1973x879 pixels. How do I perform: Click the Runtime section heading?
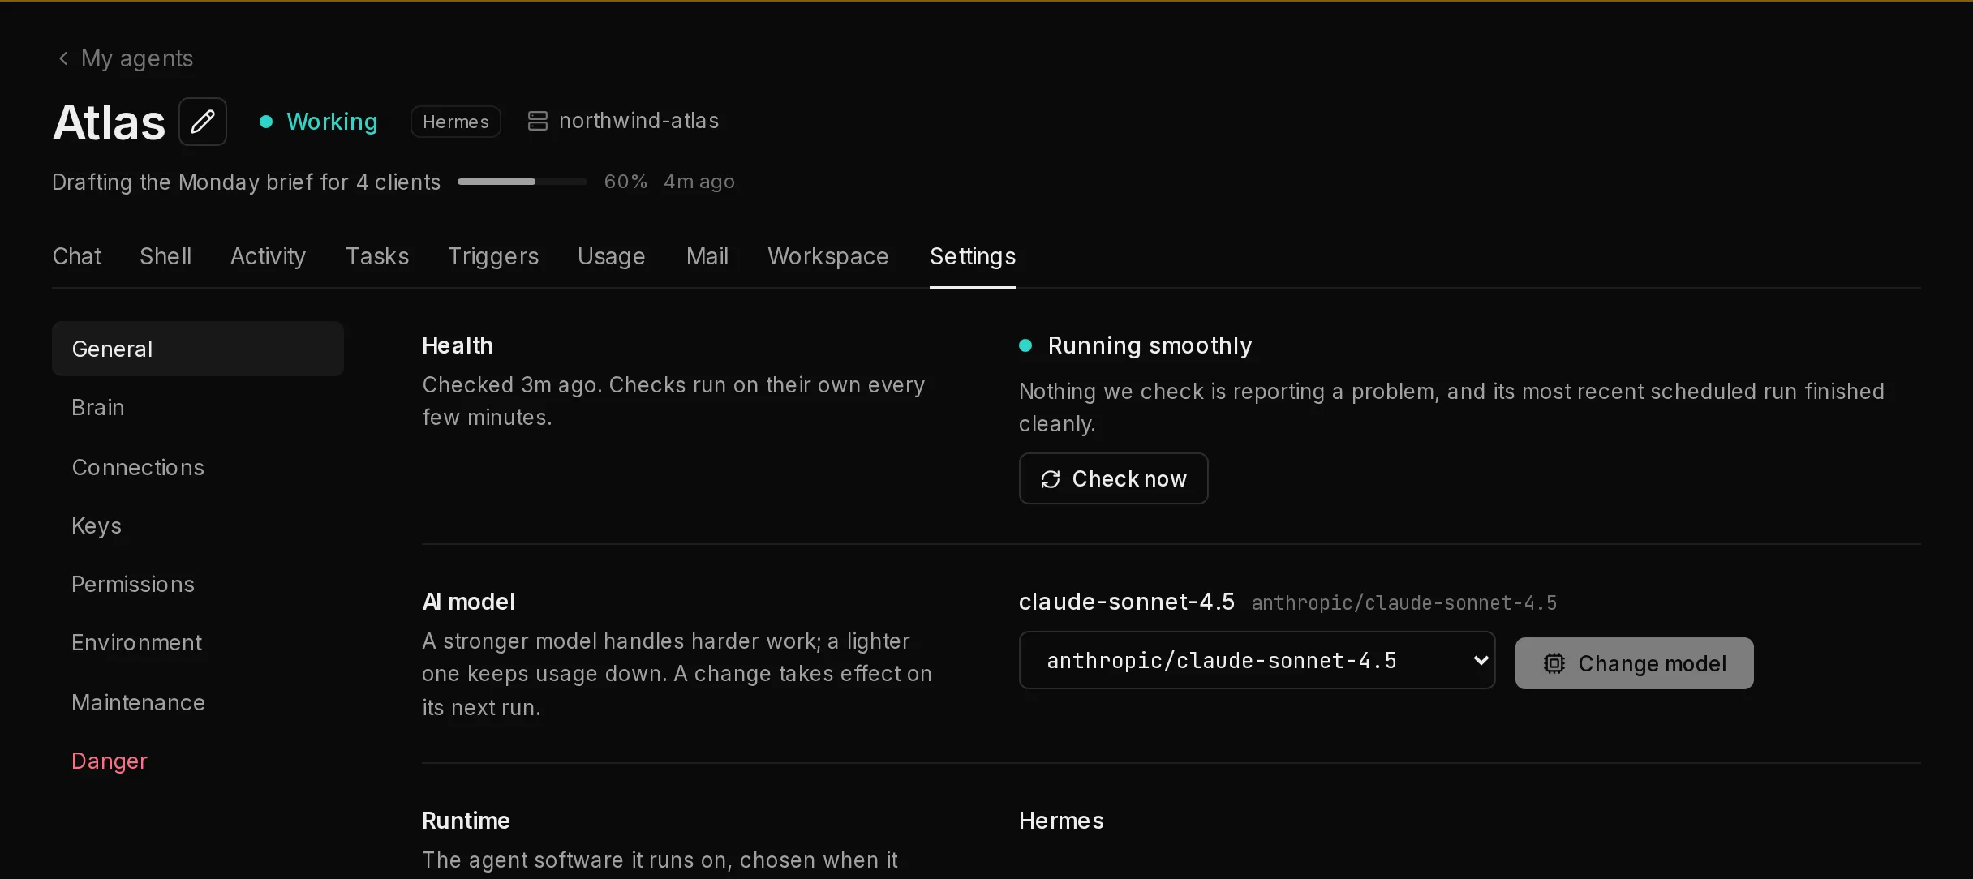466,821
